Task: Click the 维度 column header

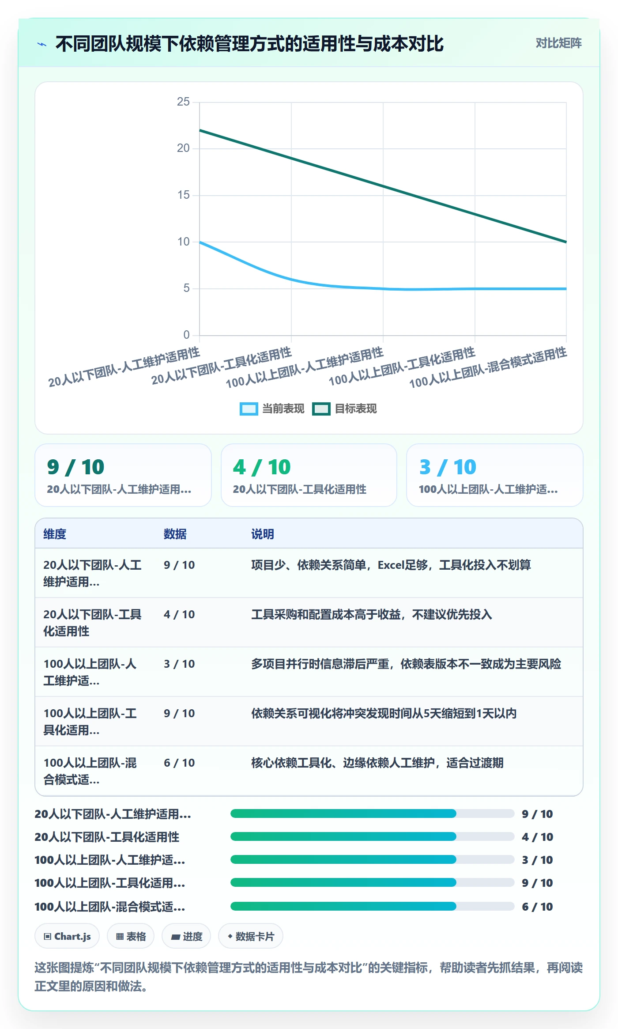Action: [55, 534]
